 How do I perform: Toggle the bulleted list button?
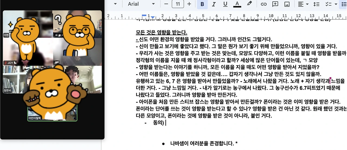[x=343, y=4]
